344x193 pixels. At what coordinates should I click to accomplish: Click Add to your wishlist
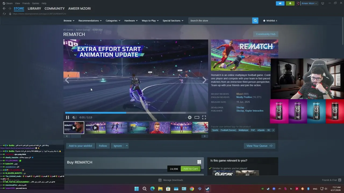[x=80, y=146]
